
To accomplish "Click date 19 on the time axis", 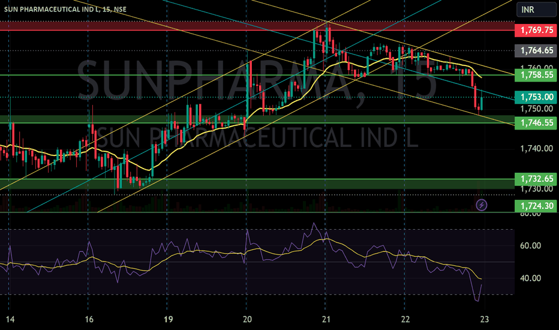I will [169, 319].
